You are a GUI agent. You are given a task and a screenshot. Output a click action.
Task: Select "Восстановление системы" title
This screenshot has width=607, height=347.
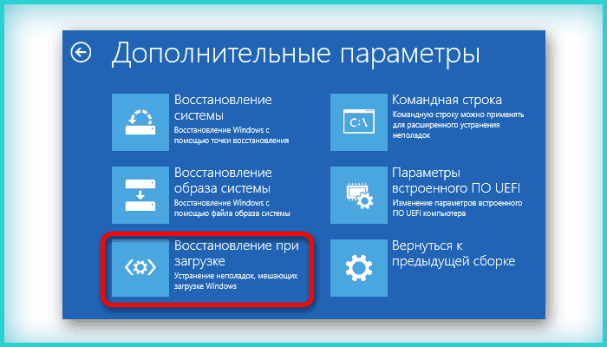tap(223, 108)
